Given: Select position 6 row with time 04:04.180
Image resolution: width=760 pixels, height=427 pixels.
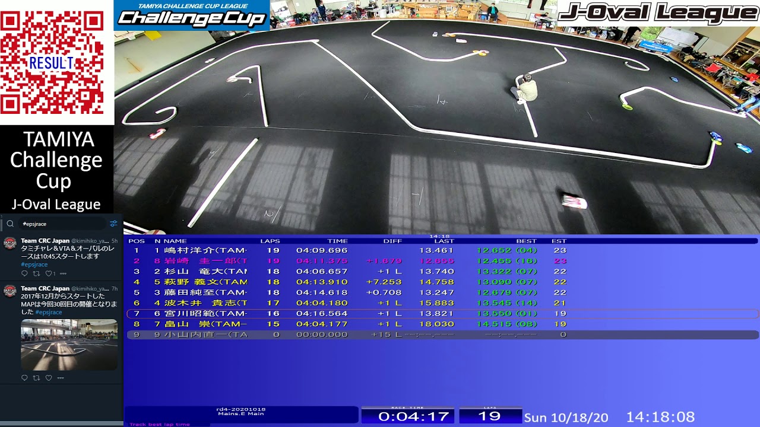Looking at the screenshot, I should [442, 303].
